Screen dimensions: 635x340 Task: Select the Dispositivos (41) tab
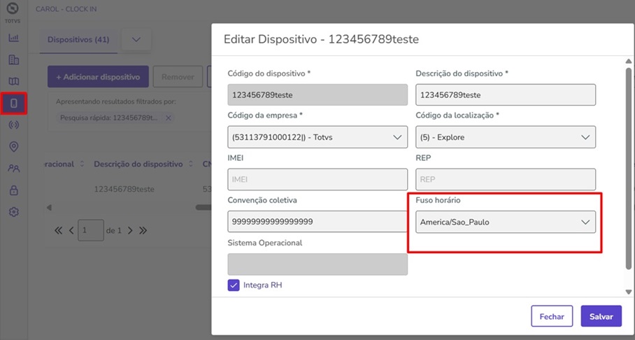click(x=78, y=40)
